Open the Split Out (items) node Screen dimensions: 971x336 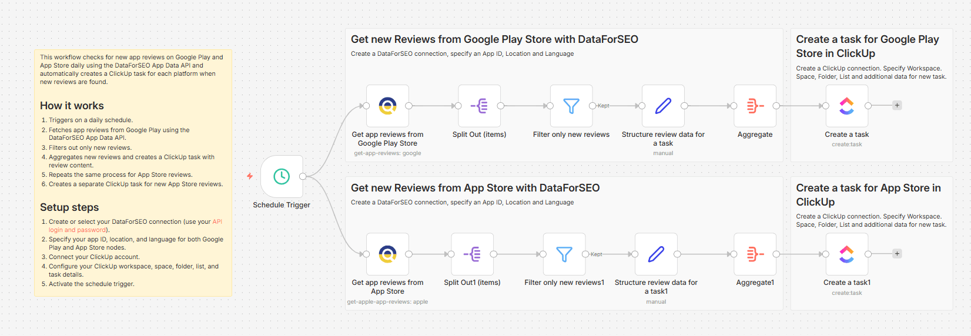(x=479, y=106)
